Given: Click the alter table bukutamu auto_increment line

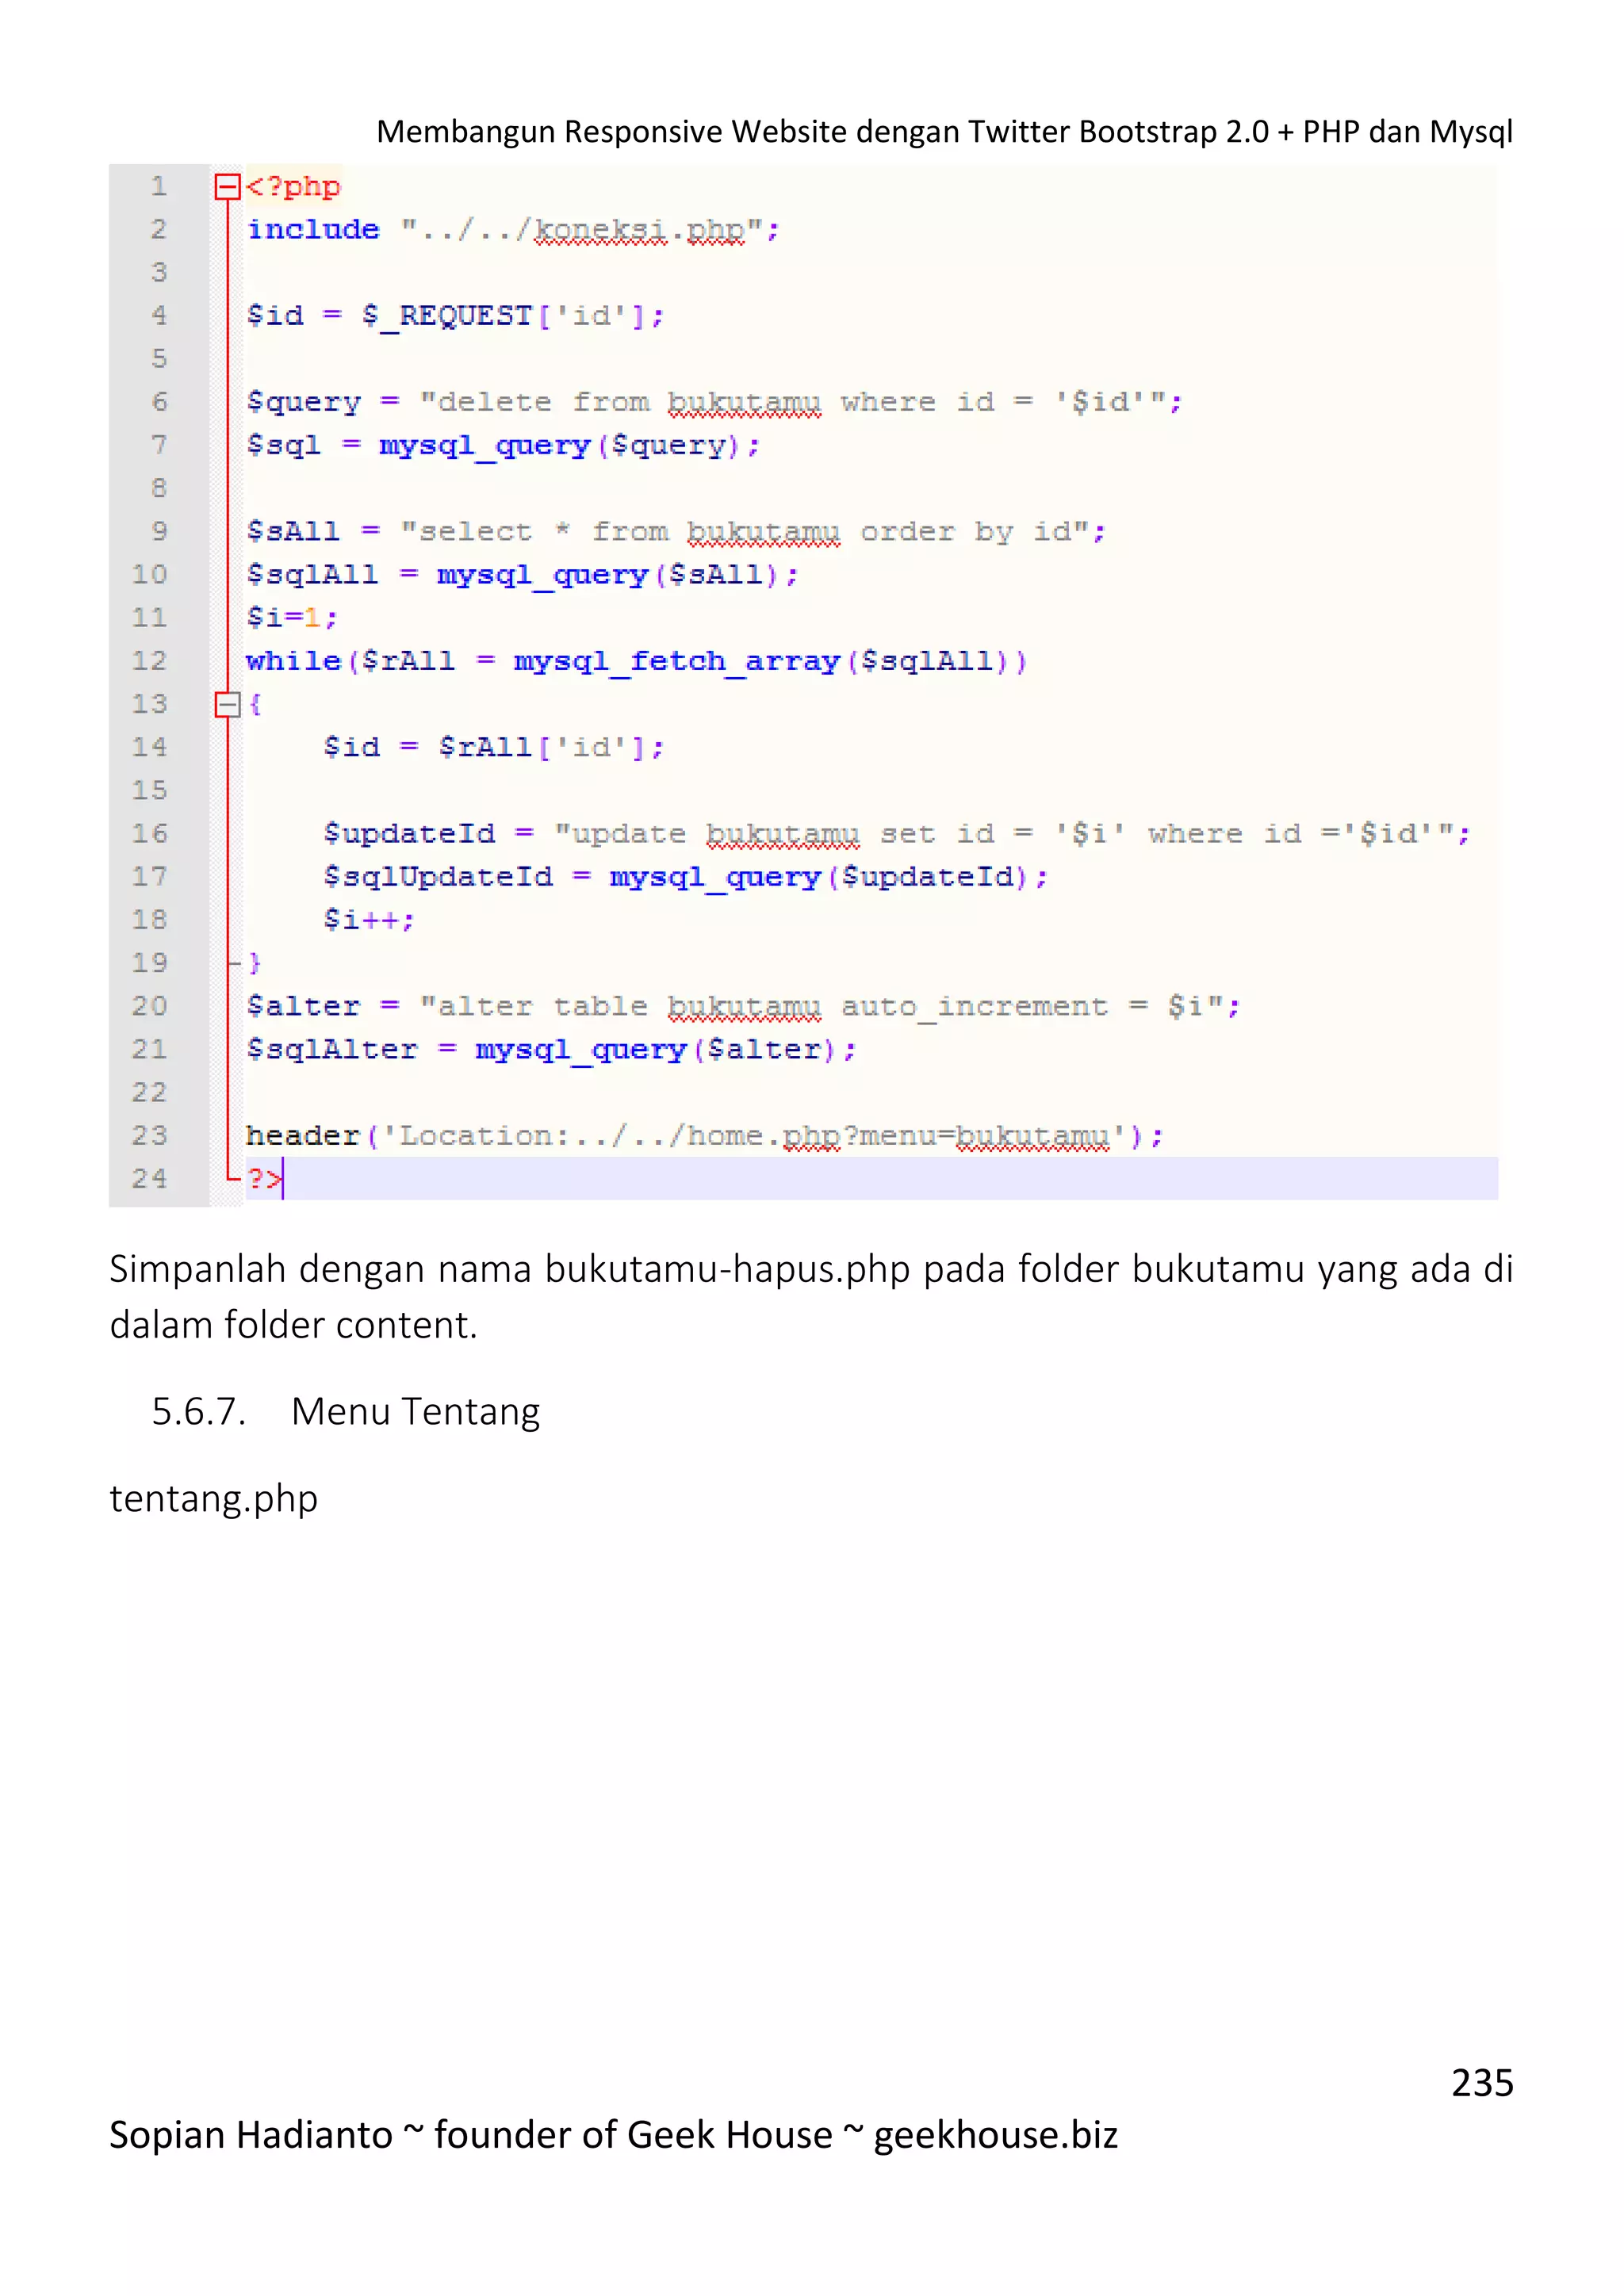Looking at the screenshot, I should 743,1006.
